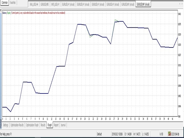Click the red Control points legend text
Viewport: 184px width, 138px height.
click(x=38, y=13)
